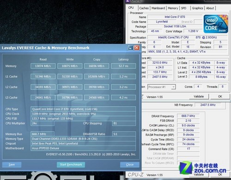The height and width of the screenshot is (180, 231).
Task: Expand the Processor #1 selection dropdown
Action: coord(173,87)
